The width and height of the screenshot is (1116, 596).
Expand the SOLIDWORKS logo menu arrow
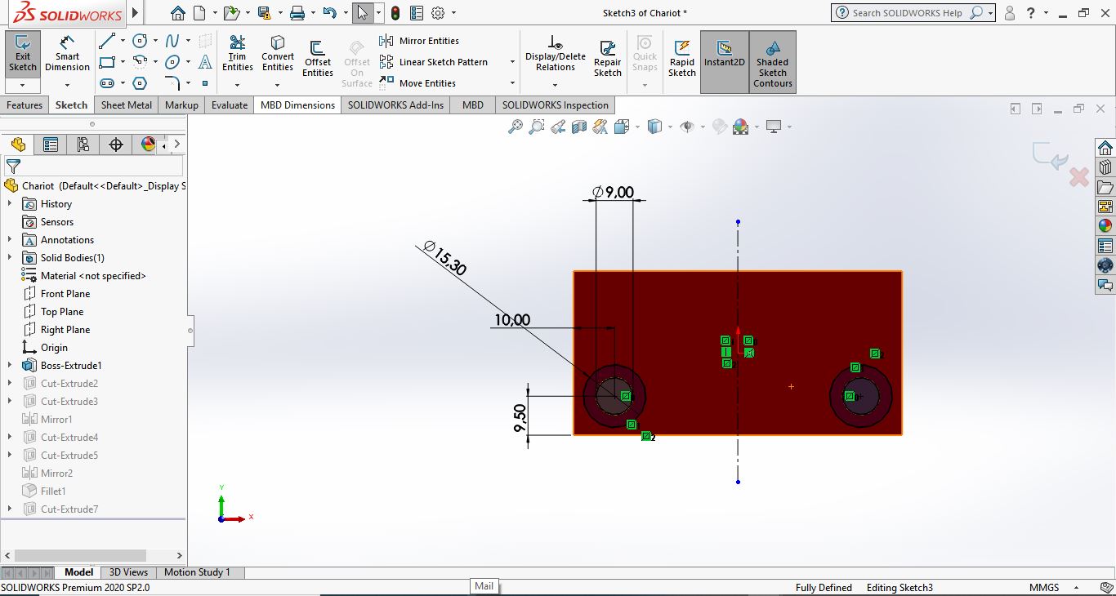point(136,13)
